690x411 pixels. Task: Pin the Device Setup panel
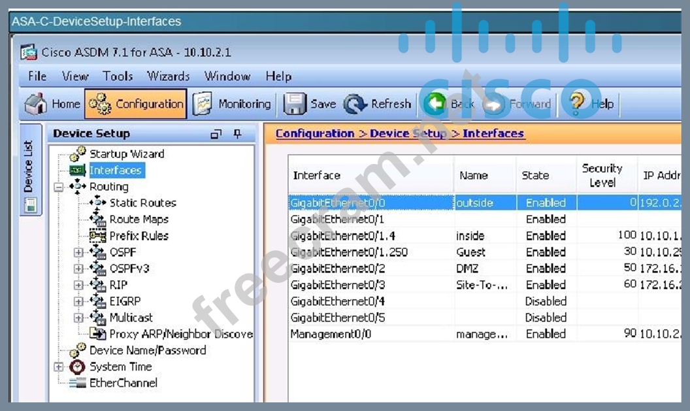[237, 134]
